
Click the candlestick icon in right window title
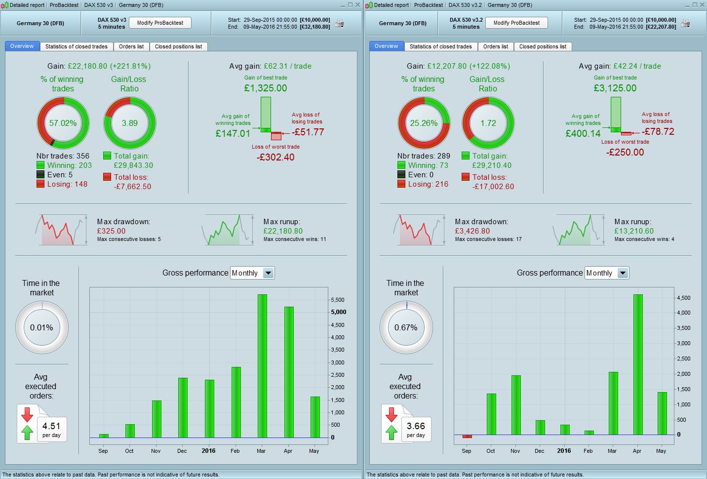tap(369, 5)
